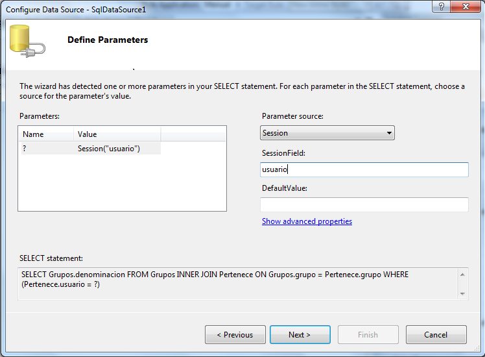Select the ? parameter row
Screen dimensions: 485x357
91,149
